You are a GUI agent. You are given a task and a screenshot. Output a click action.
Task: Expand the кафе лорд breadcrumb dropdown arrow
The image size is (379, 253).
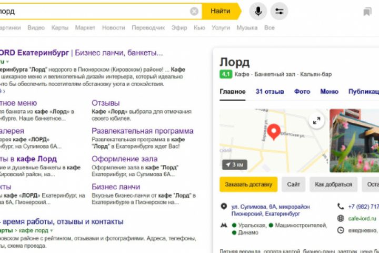point(51,231)
